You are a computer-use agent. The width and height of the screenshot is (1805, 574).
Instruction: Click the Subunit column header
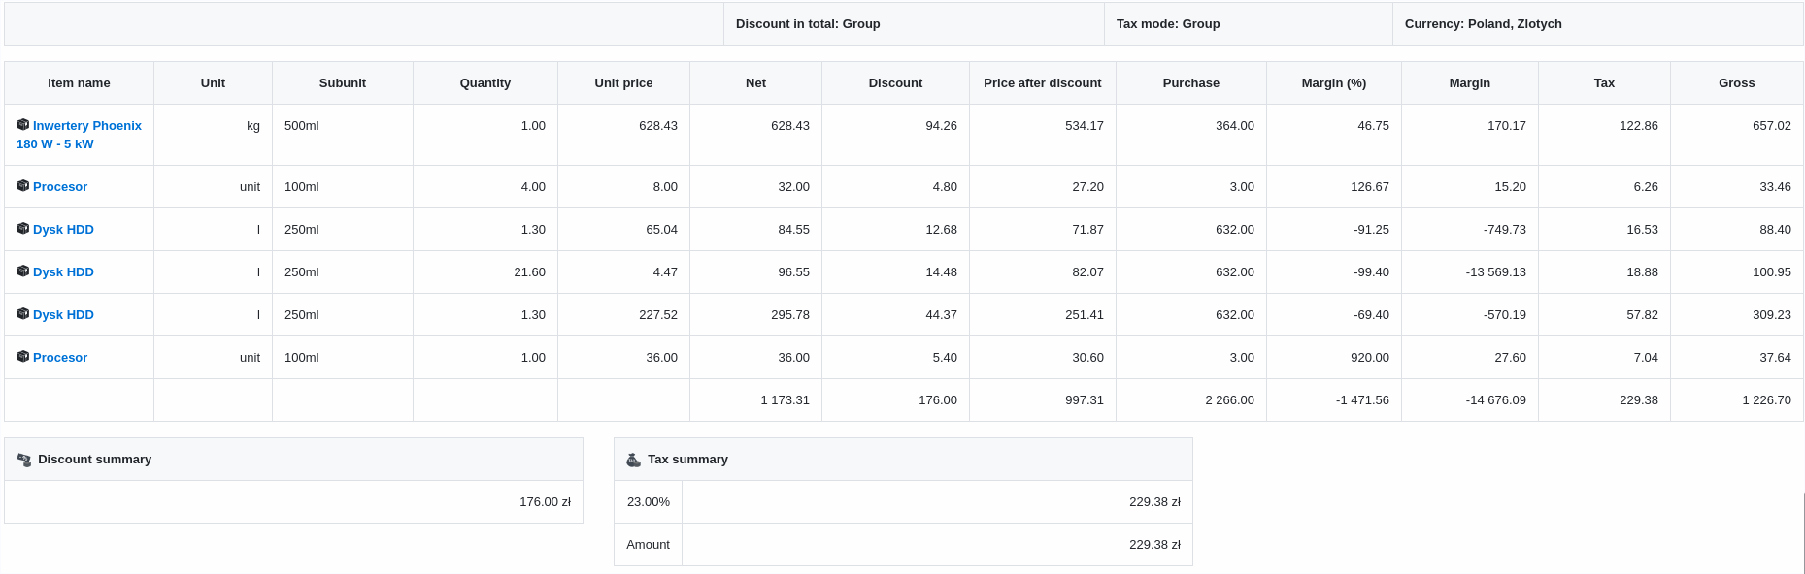click(343, 83)
